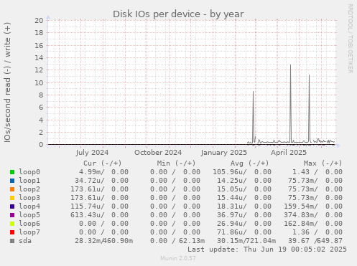
Task: Select the sda device label
Action: (x=25, y=241)
